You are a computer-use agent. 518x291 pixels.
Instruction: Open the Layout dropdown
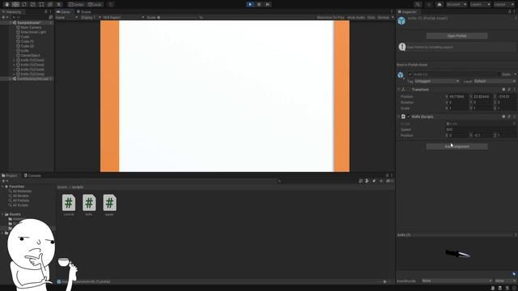[x=504, y=5]
